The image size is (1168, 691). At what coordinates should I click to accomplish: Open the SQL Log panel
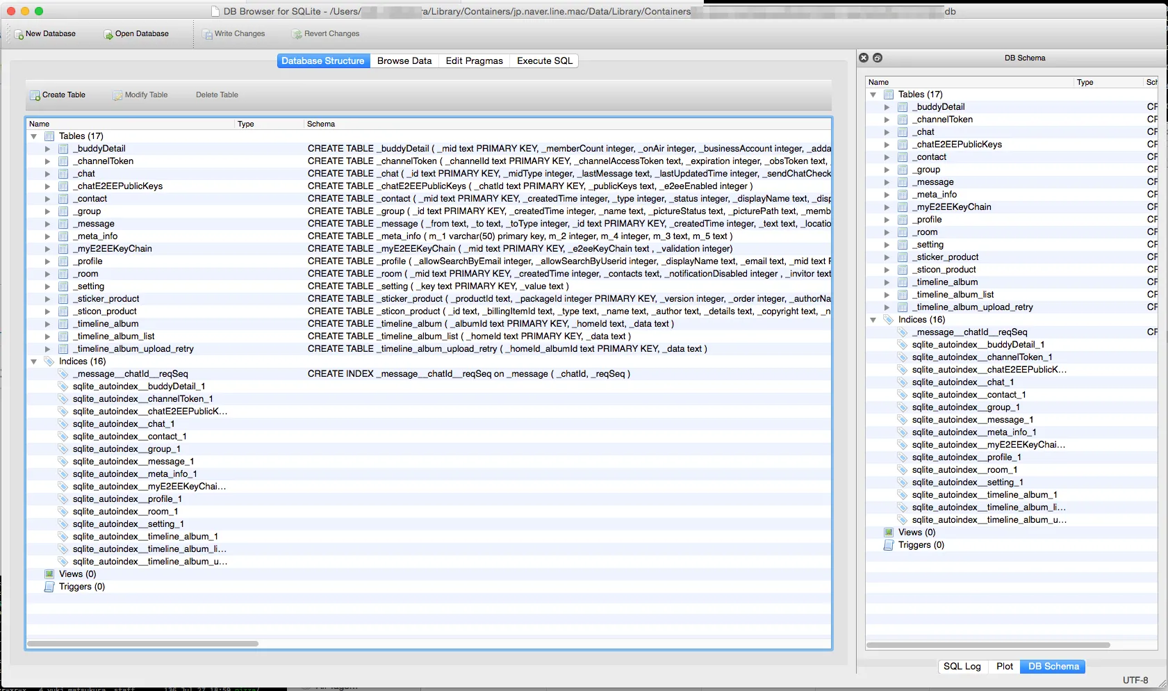click(x=962, y=666)
